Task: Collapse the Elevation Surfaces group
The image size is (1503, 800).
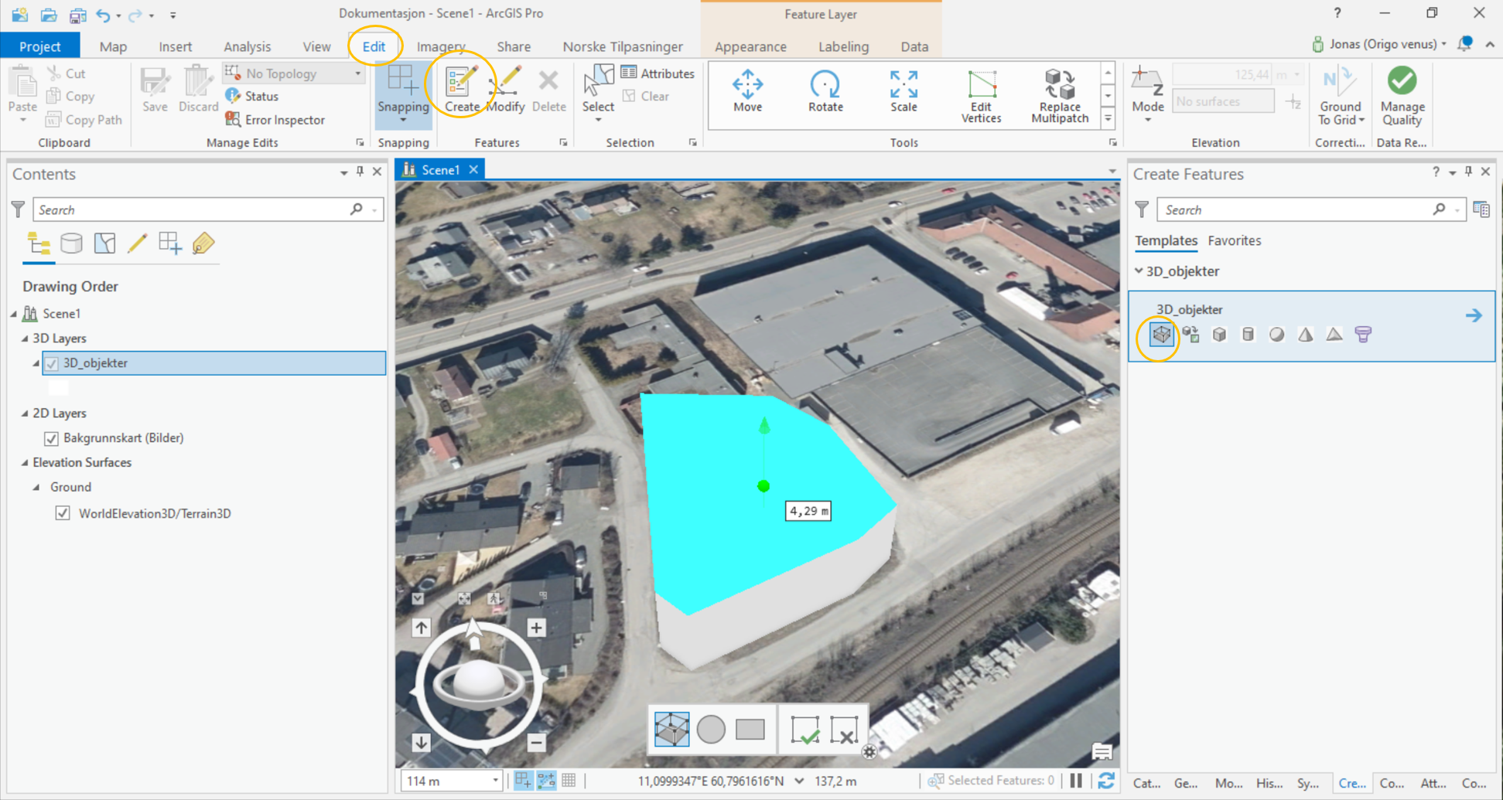Action: 25,463
